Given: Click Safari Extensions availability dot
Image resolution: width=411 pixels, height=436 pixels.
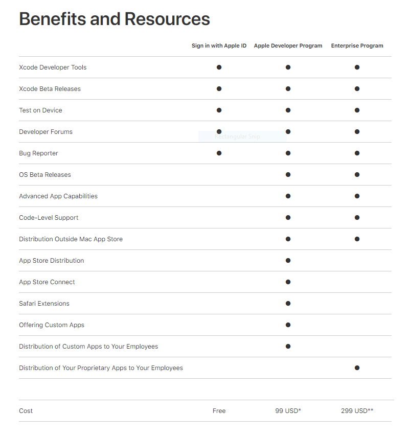Looking at the screenshot, I should click(288, 304).
